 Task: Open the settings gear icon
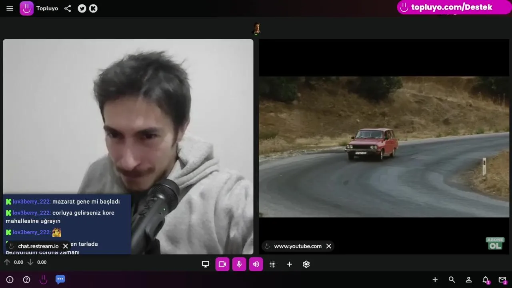306,264
